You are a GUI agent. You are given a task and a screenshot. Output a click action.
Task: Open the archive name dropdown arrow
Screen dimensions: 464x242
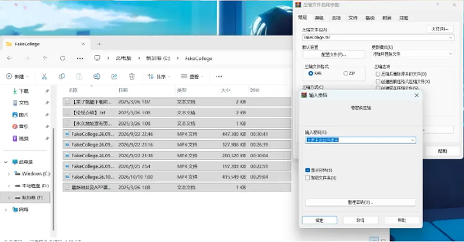450,38
